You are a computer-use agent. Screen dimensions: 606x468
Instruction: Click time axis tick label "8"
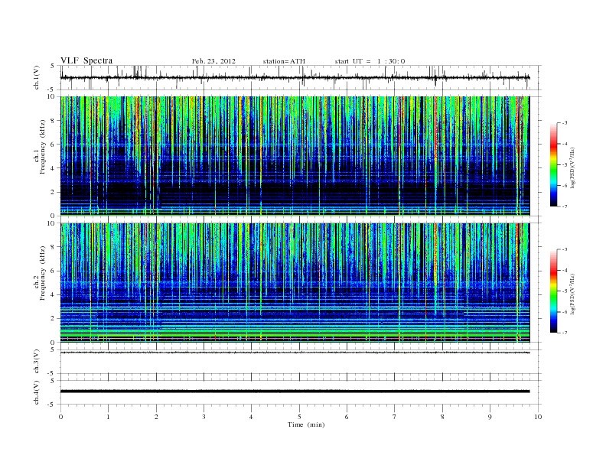coord(442,417)
